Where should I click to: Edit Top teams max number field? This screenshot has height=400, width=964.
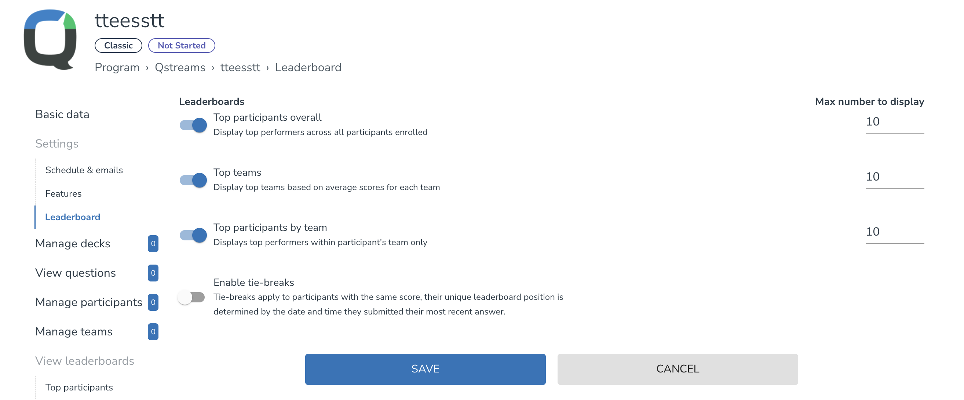(x=895, y=177)
